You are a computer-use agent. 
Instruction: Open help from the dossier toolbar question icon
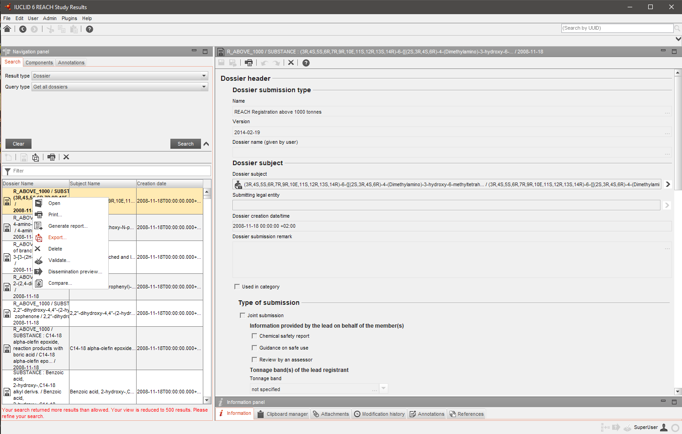pyautogui.click(x=306, y=63)
